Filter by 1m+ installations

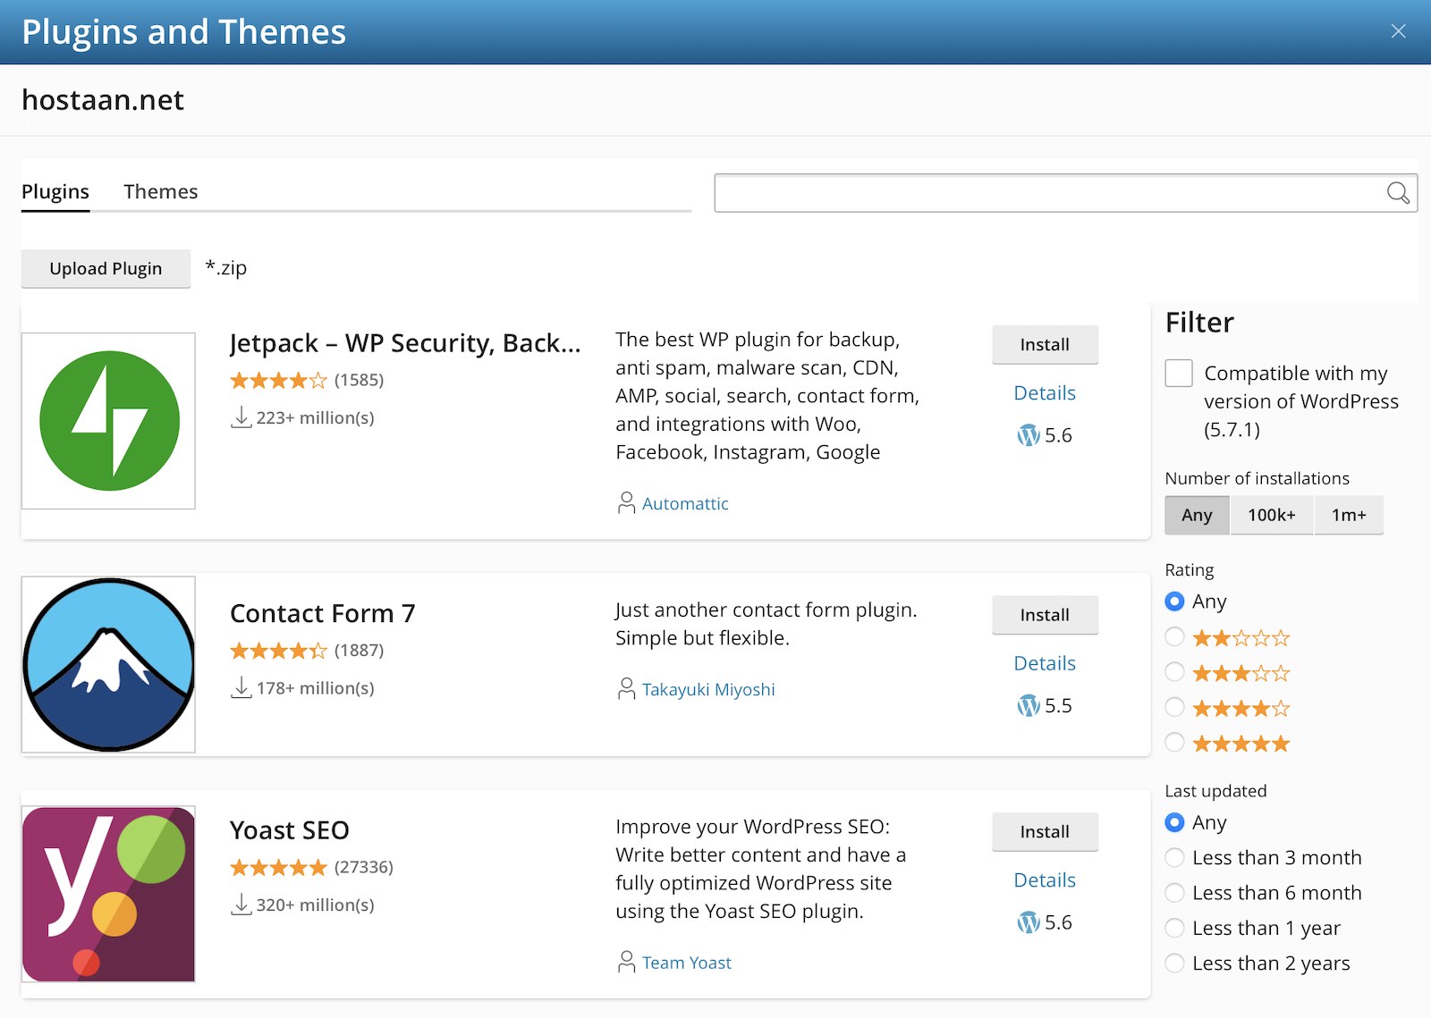1349,515
